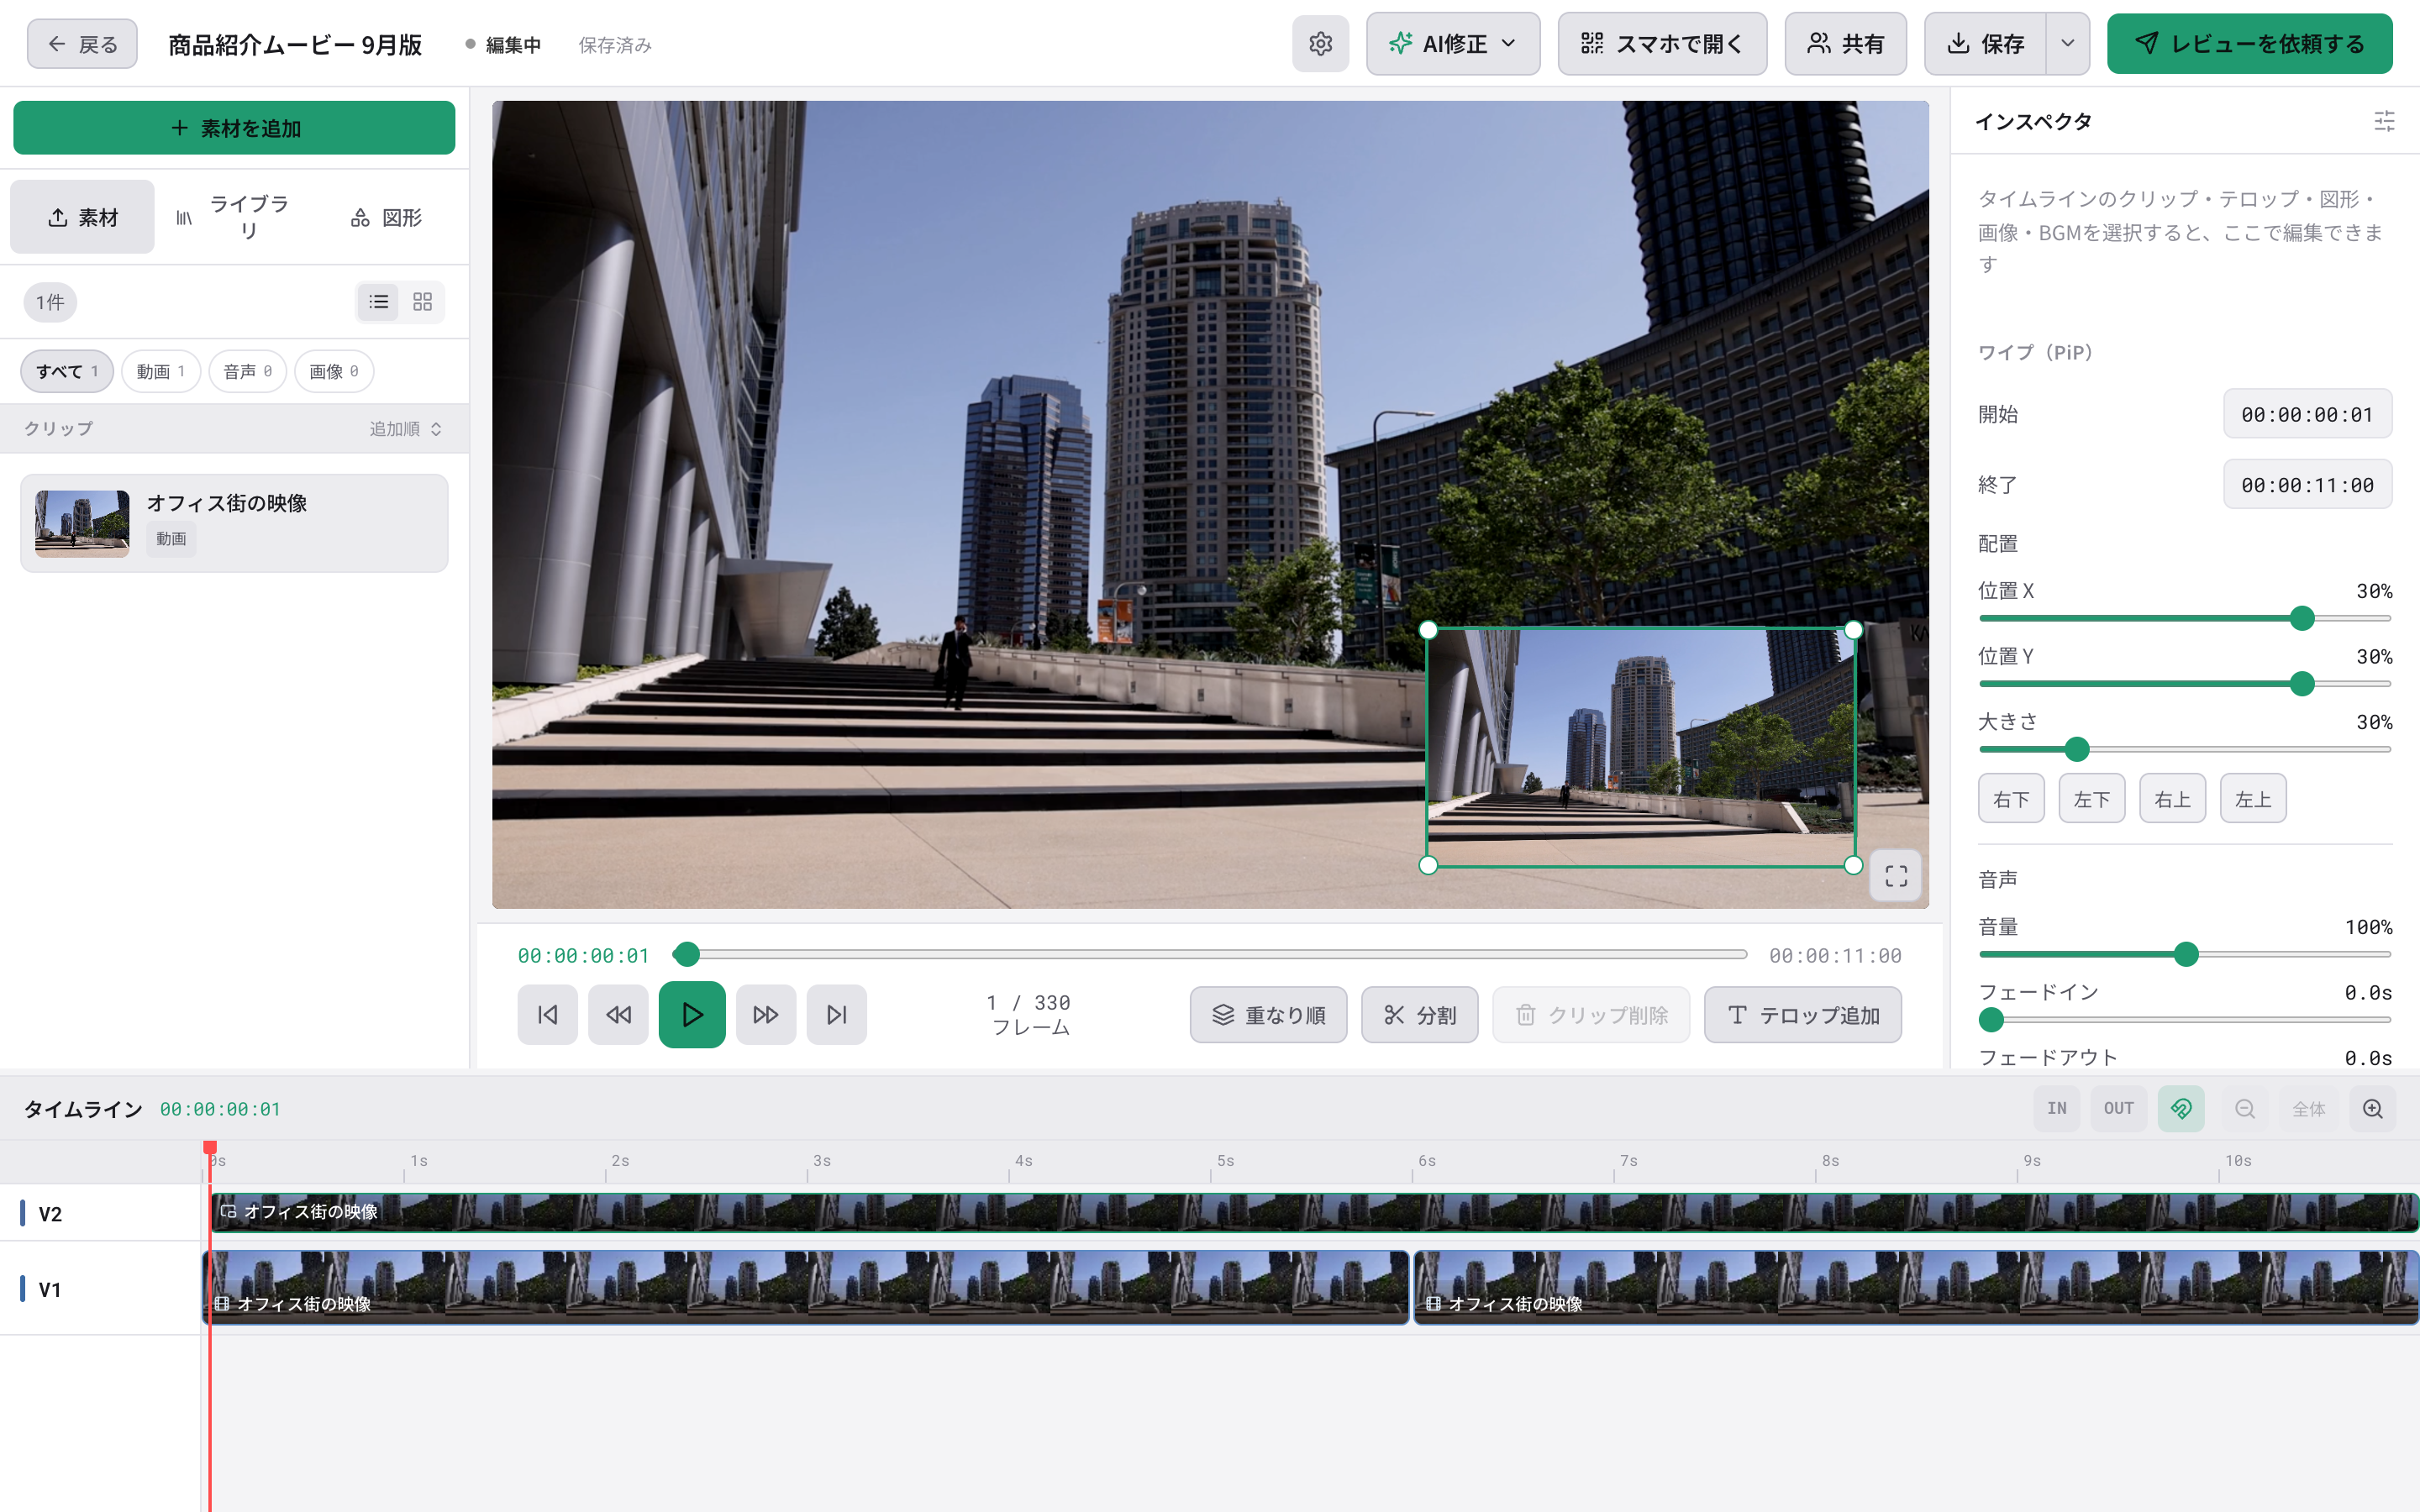Screen dimensions: 2420x1512
Task: Add a caption with テロップ追加
Action: pos(1803,1015)
